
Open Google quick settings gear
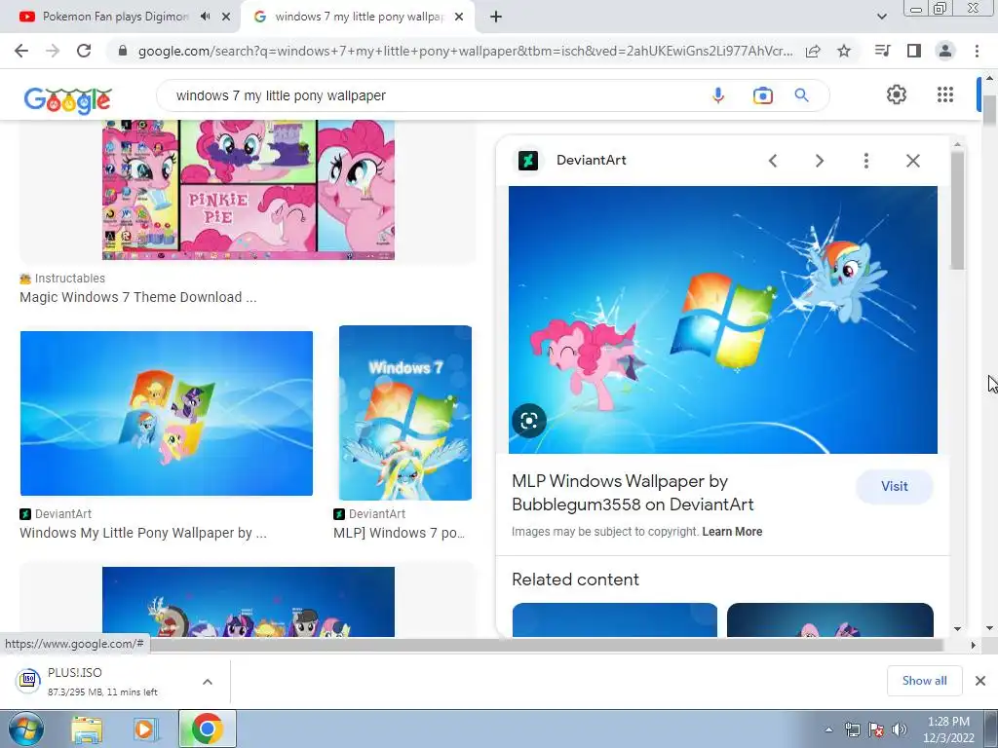point(897,94)
